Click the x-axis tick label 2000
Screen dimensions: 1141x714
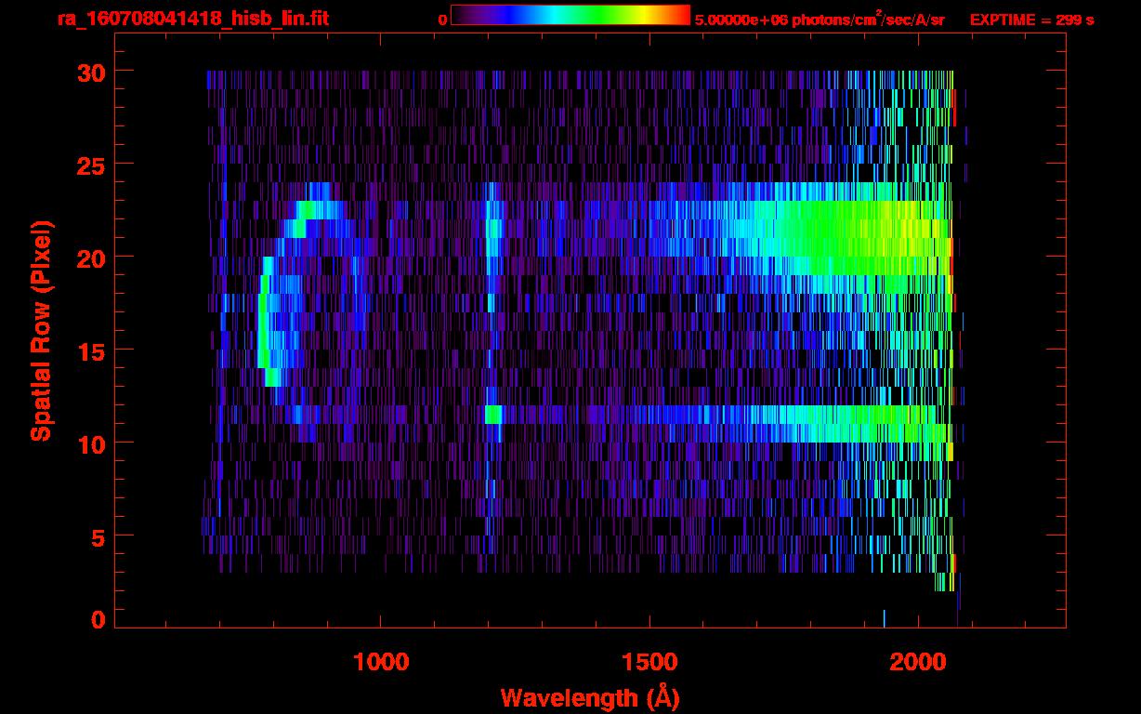(x=917, y=661)
